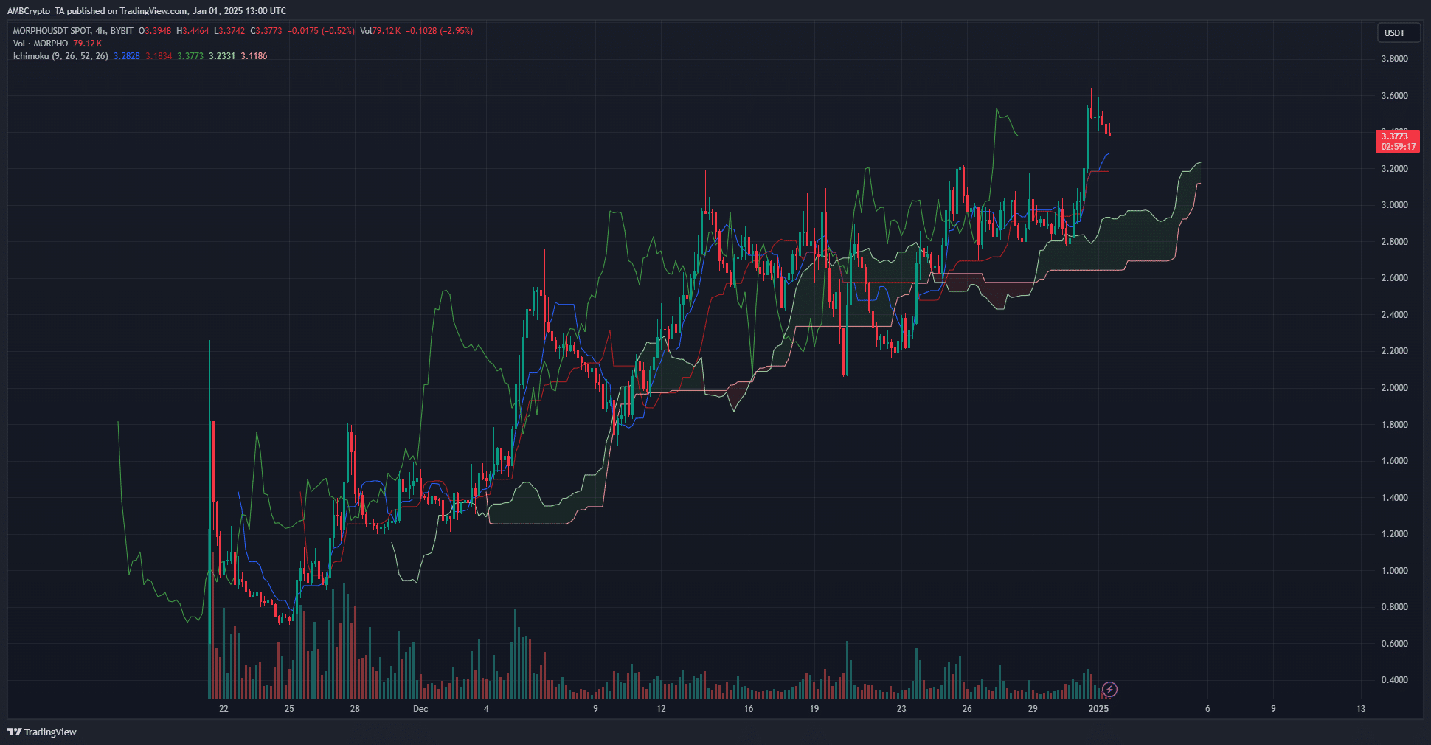Click the red Ichimoku value 3.1834
This screenshot has height=745, width=1431.
(x=159, y=56)
